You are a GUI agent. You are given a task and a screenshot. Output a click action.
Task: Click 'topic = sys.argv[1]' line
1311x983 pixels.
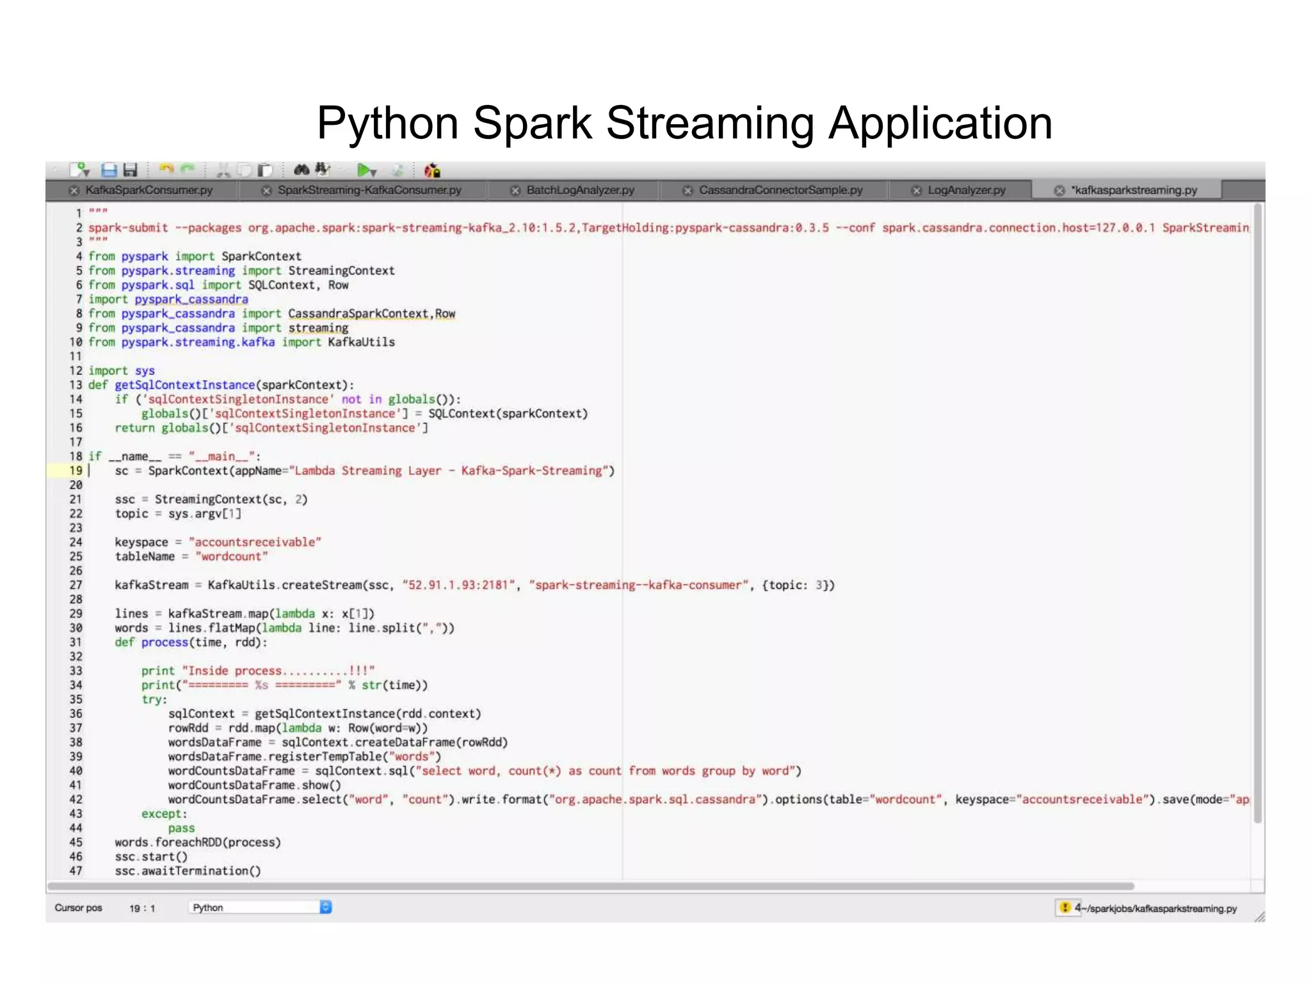[x=178, y=514]
